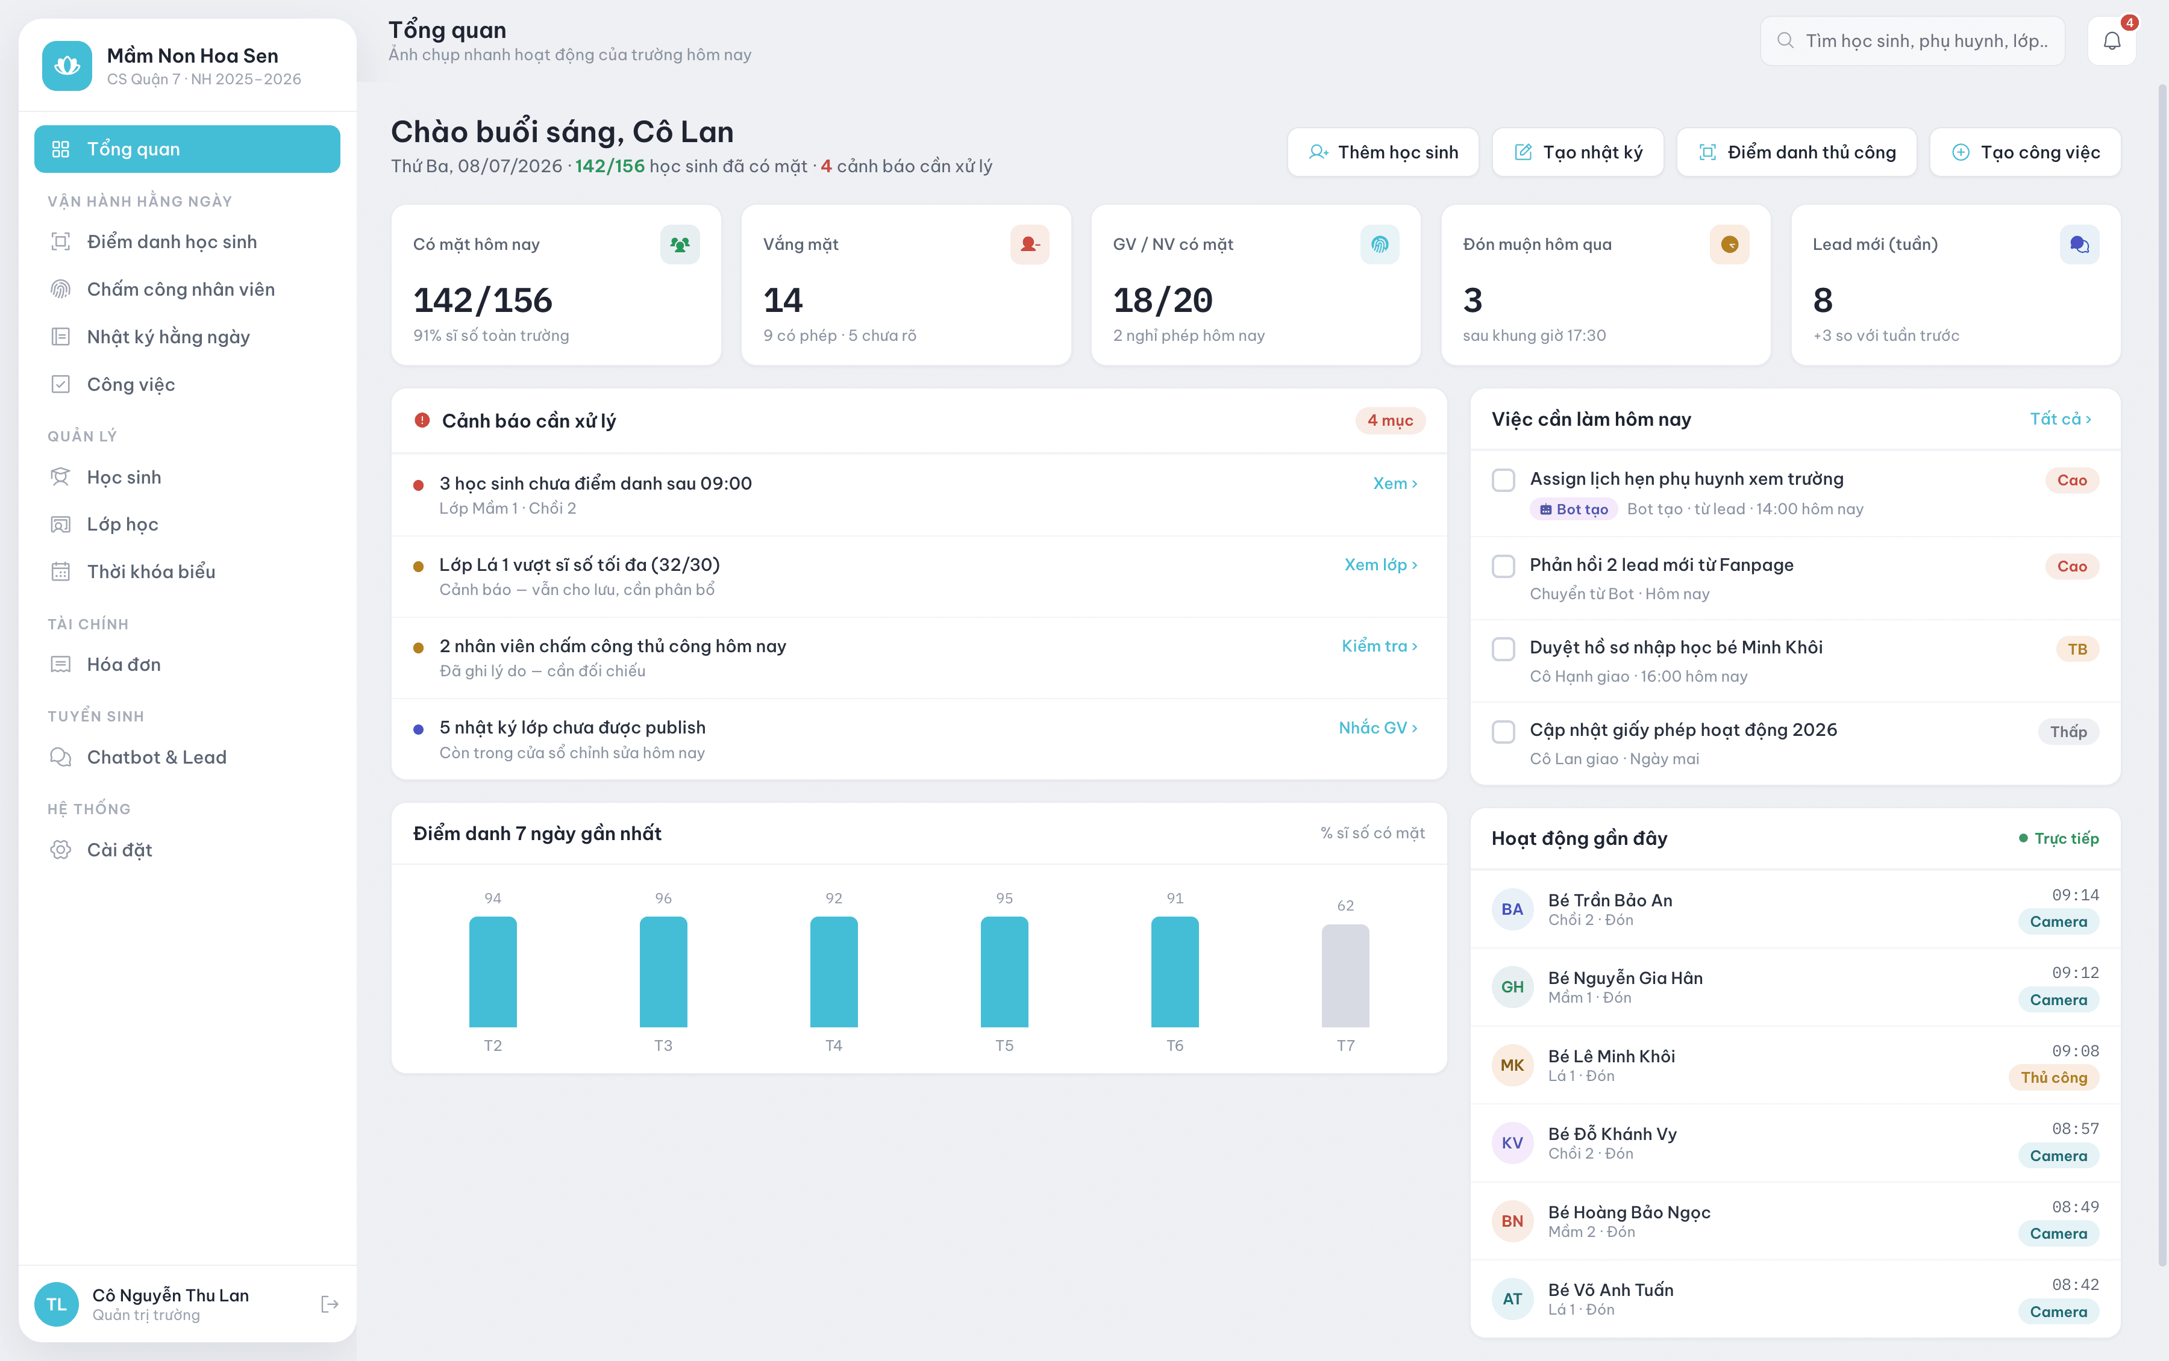Tick Duyệt hồ sơ nhập học bé Minh Khôi
The width and height of the screenshot is (2169, 1361).
(1504, 649)
